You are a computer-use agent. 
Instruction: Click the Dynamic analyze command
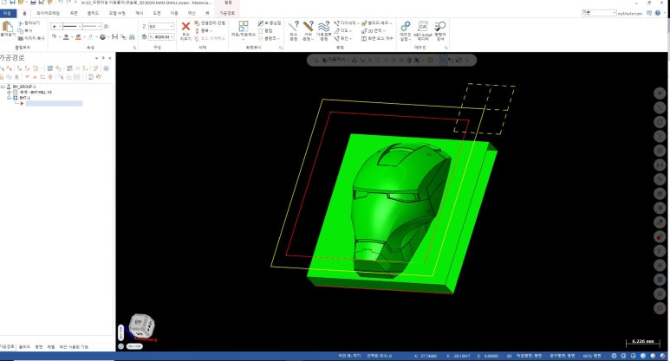point(345,23)
